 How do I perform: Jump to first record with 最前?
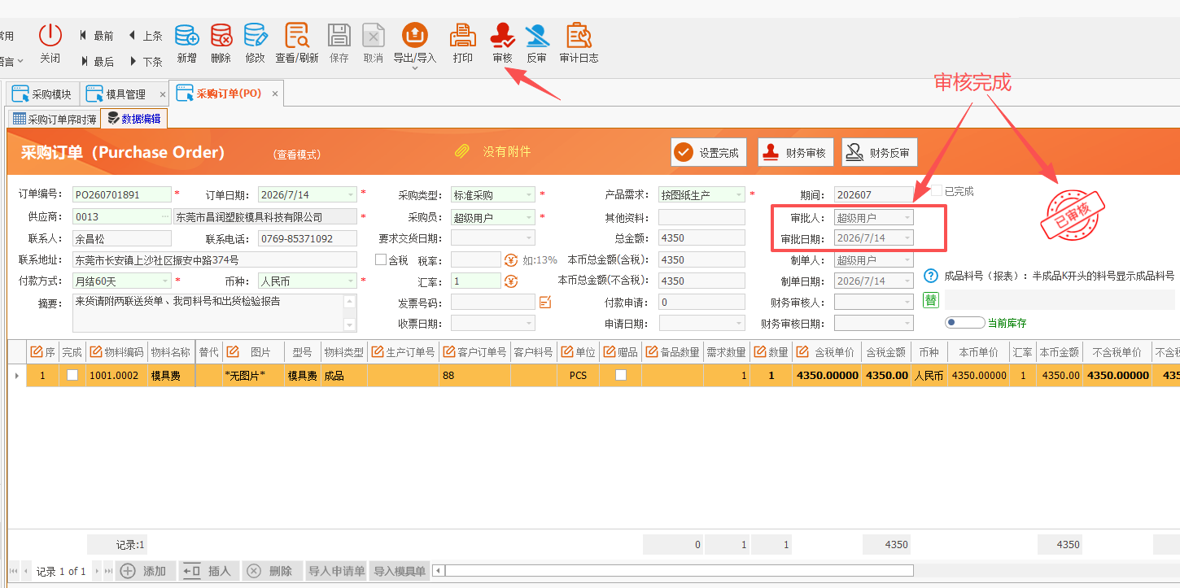click(97, 36)
